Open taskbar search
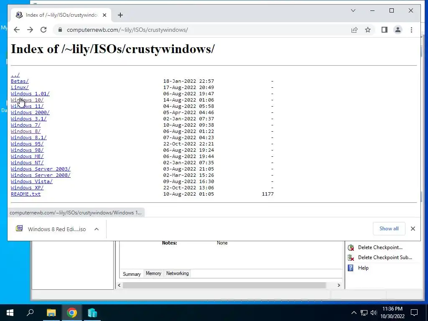The height and width of the screenshot is (321, 428). pos(30,313)
